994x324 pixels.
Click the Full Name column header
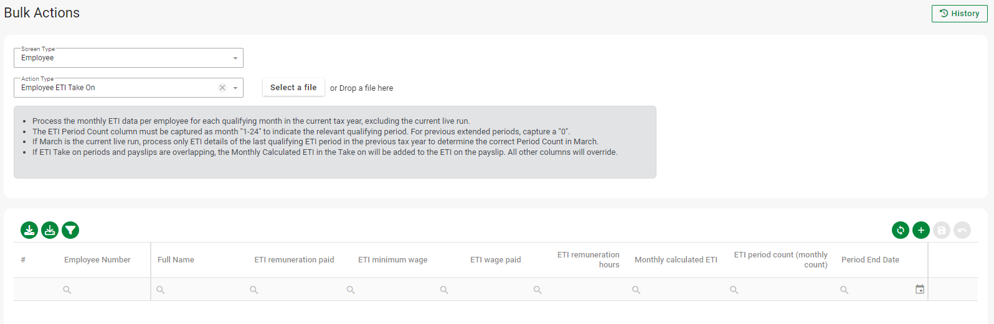[x=176, y=260]
